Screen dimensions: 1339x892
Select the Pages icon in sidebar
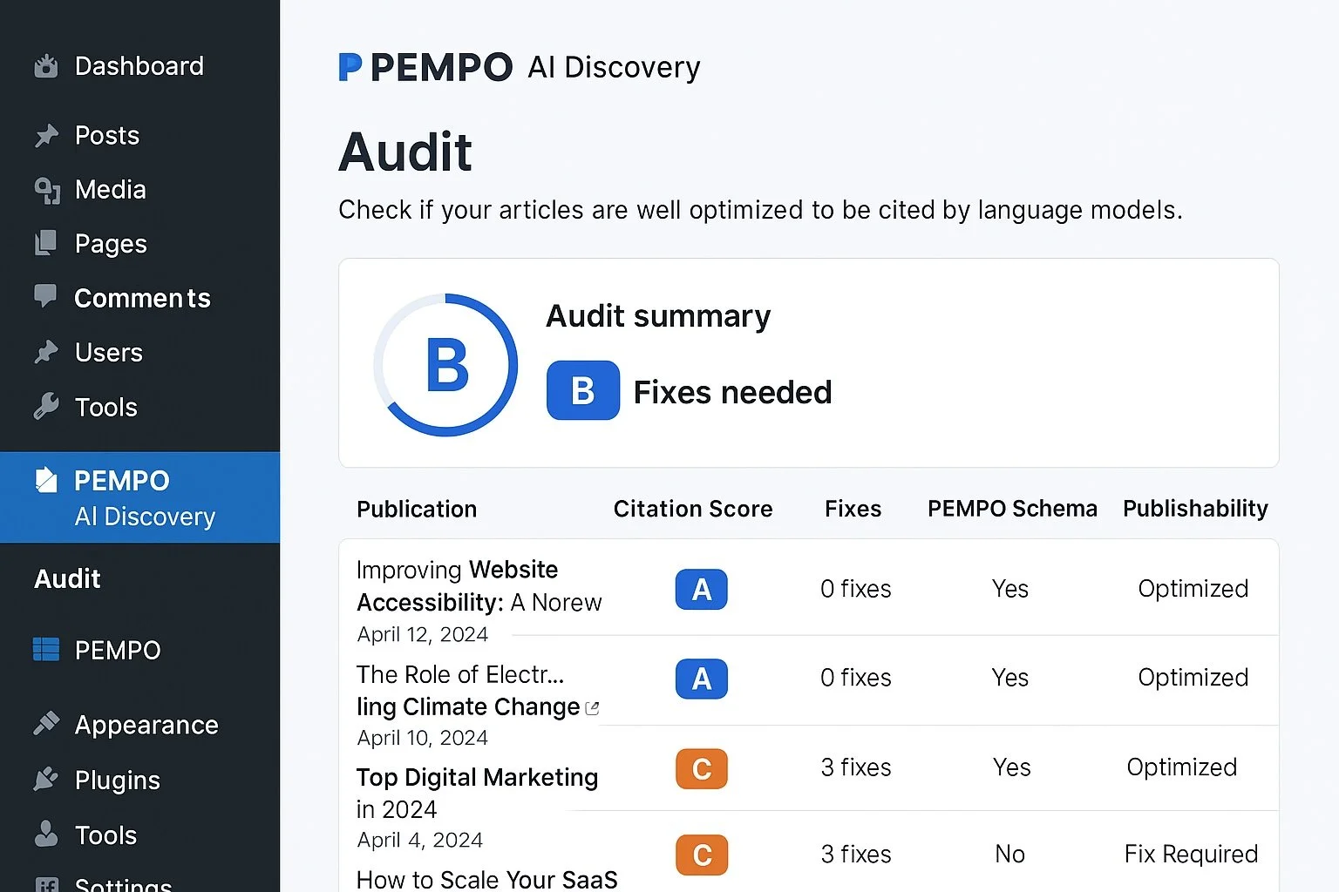(x=46, y=244)
